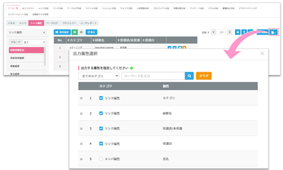Open the 全てのカテゴリ dropdown
Screen dimensions: 283x170
pyautogui.click(x=99, y=76)
